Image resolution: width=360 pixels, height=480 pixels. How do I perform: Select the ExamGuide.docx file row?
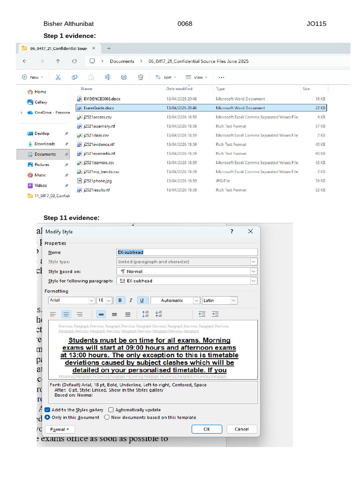coord(201,108)
